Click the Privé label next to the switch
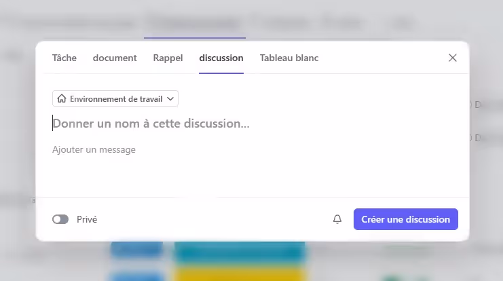Screen dimensions: 503x281 pyautogui.click(x=87, y=219)
